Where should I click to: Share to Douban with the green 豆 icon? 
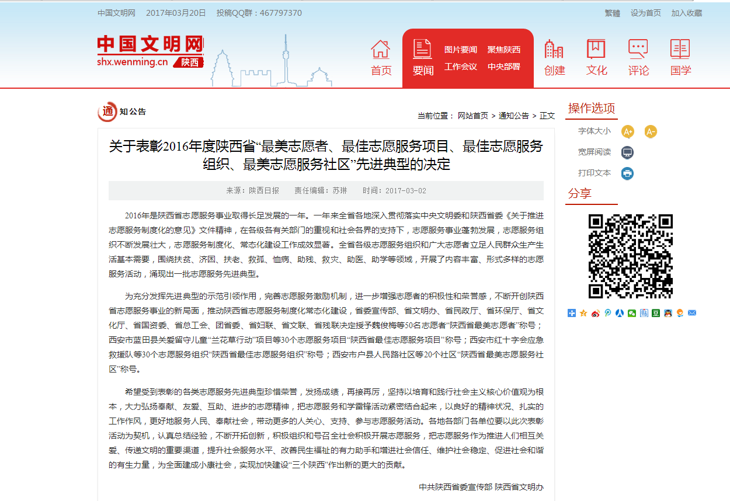point(656,313)
